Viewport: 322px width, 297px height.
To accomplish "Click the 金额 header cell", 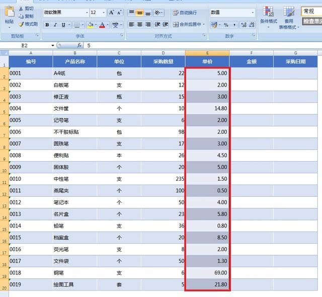I will tap(252, 61).
